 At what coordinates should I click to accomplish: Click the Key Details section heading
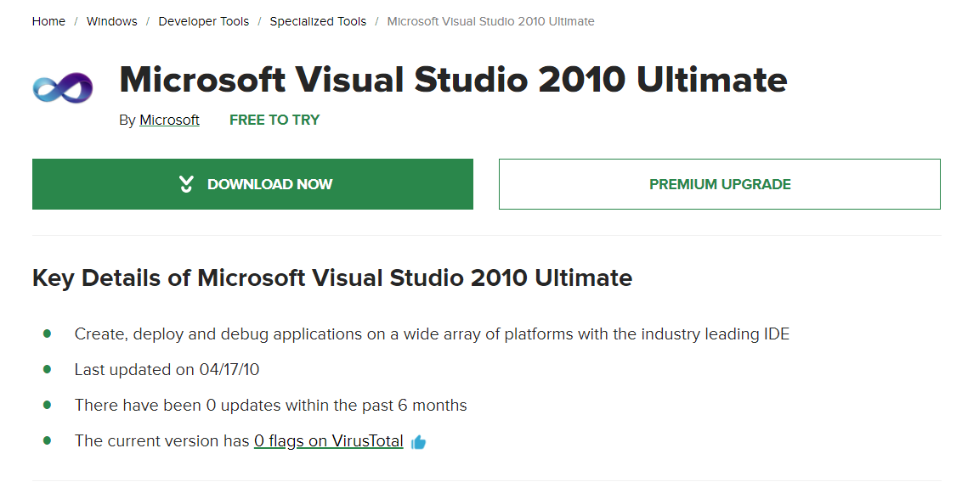click(x=331, y=277)
